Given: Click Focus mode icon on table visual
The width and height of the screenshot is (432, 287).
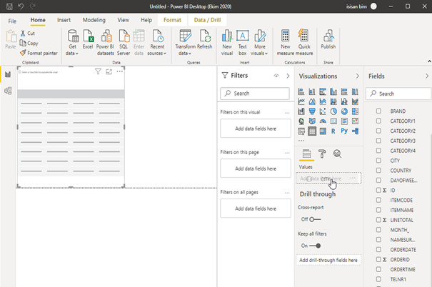Looking at the screenshot, I should [x=109, y=72].
